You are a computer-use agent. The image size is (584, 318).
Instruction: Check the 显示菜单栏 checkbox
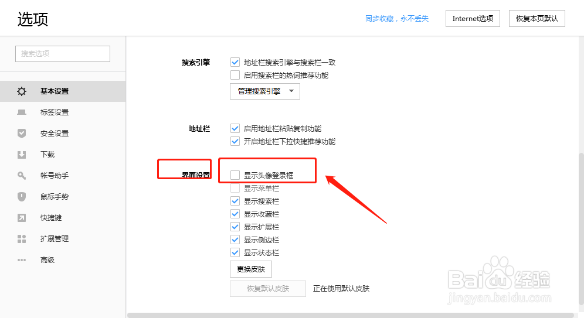click(235, 188)
